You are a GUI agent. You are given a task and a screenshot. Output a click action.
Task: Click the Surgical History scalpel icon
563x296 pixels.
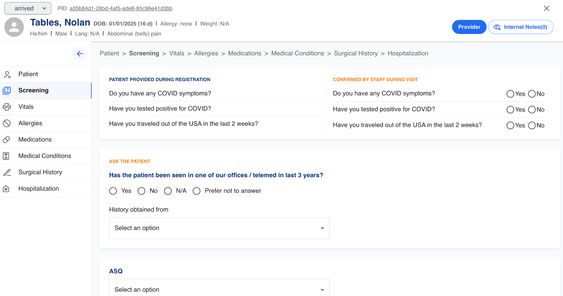(x=7, y=172)
